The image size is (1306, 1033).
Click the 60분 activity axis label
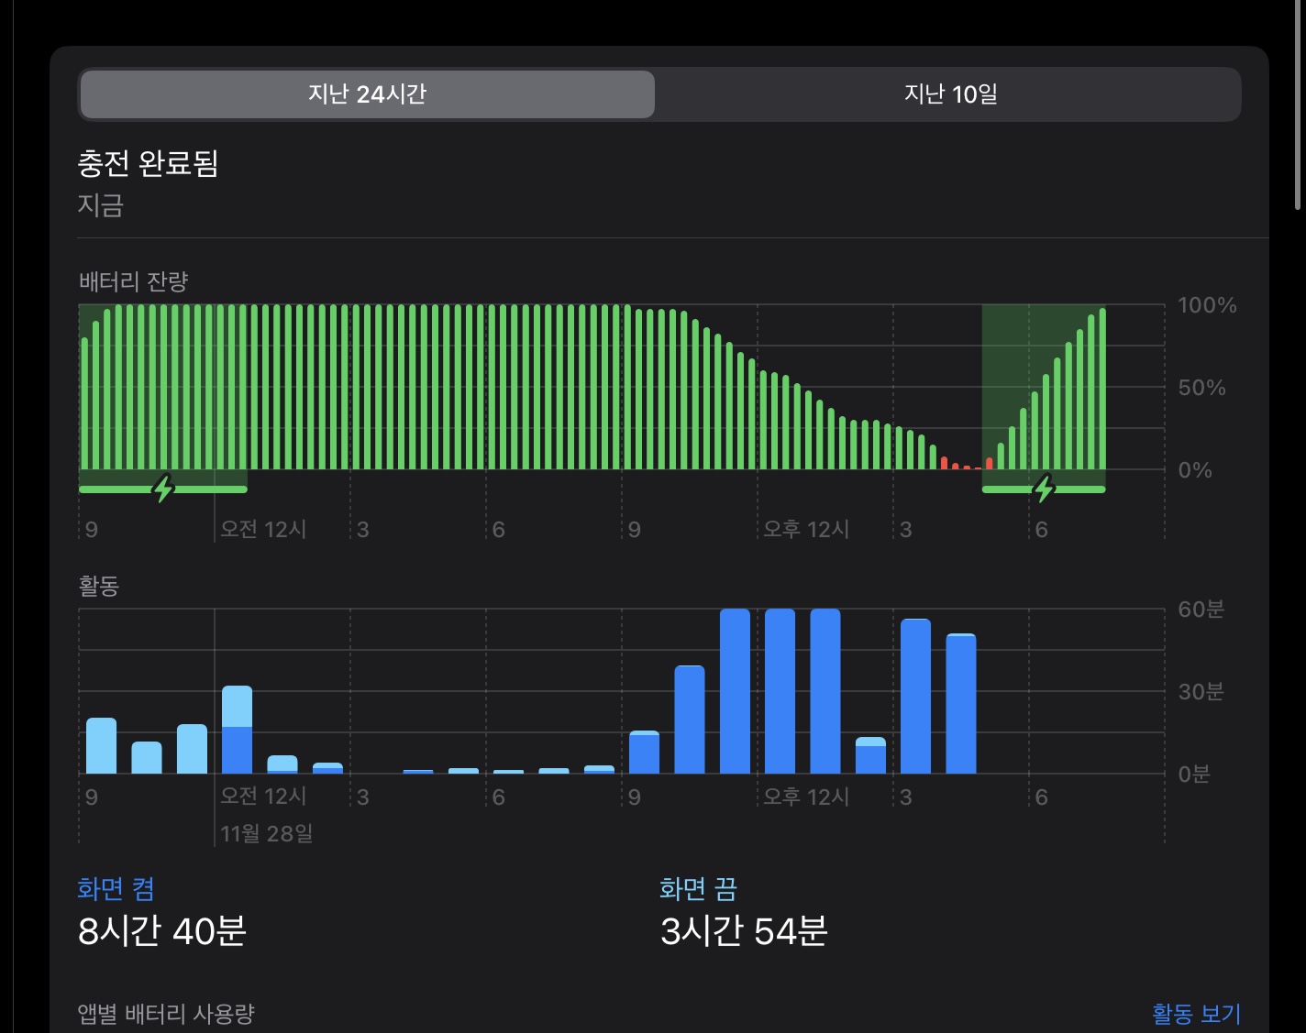[x=1201, y=609]
